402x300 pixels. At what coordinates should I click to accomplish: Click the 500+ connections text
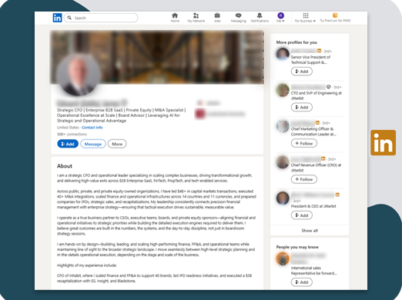tap(72, 134)
